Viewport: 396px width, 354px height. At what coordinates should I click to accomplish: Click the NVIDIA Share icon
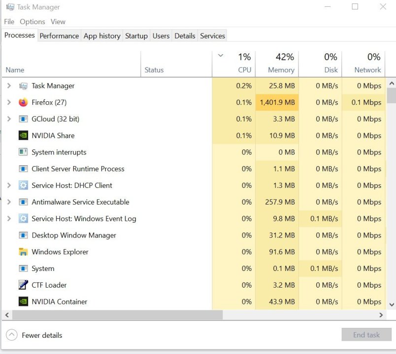click(23, 136)
